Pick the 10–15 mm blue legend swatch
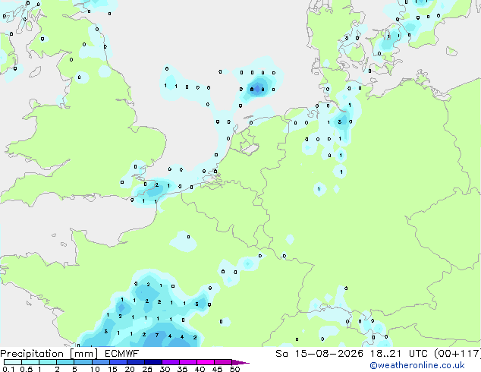The width and height of the screenshot is (481, 372). (x=101, y=362)
